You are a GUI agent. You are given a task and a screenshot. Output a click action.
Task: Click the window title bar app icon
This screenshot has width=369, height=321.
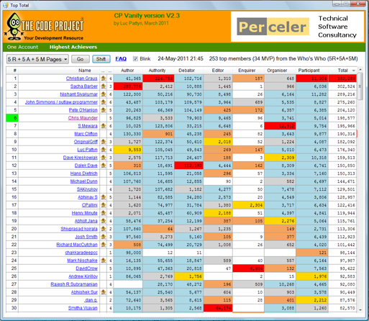6,5
